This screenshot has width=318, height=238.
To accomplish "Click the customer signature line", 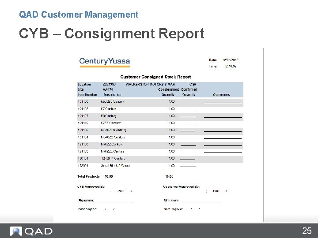I will [x=200, y=201].
